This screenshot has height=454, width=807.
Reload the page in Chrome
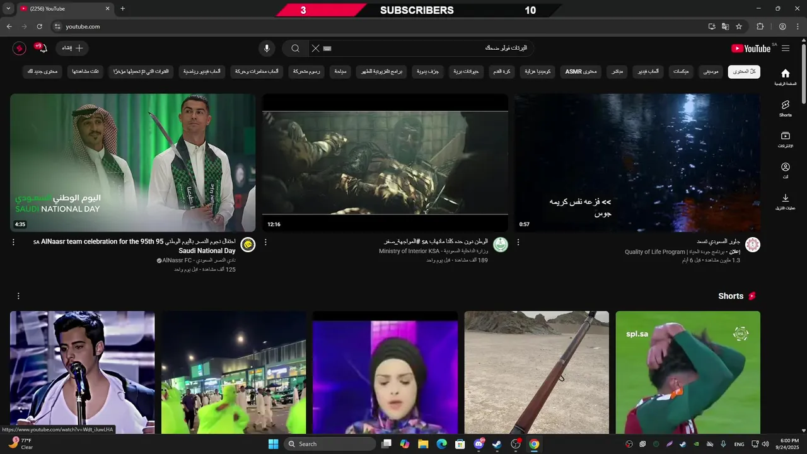(x=39, y=26)
